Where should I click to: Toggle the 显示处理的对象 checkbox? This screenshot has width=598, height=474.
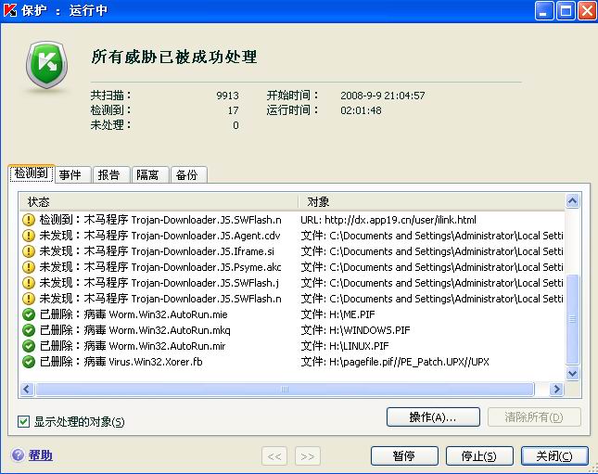pyautogui.click(x=24, y=422)
